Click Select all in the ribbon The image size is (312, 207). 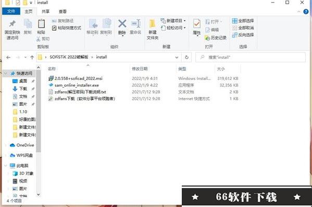[243, 21]
